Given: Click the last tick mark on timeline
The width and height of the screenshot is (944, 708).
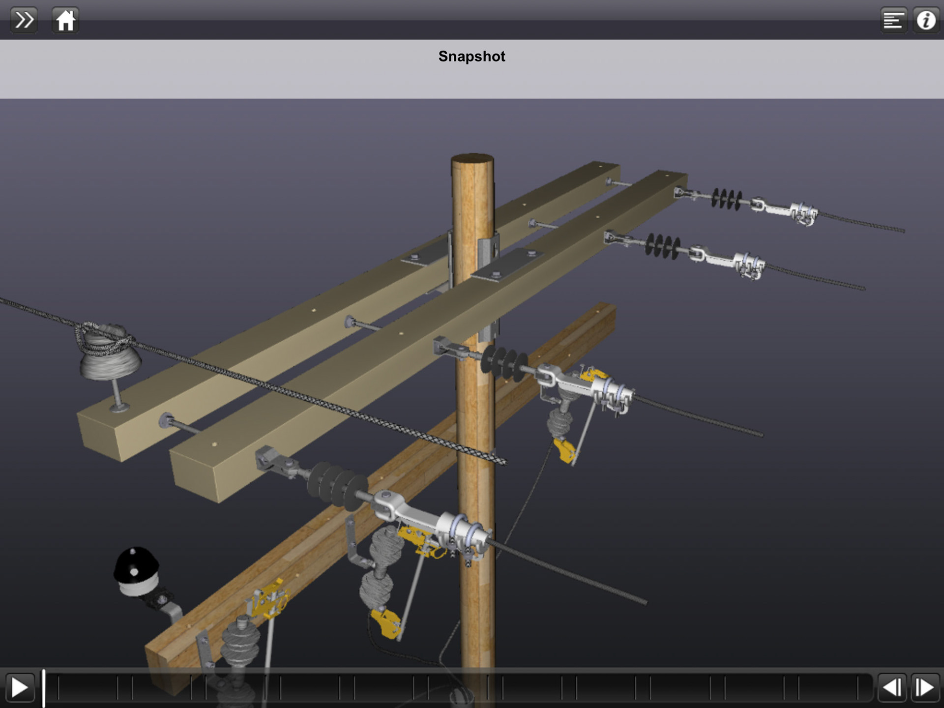Looking at the screenshot, I should click(x=858, y=687).
